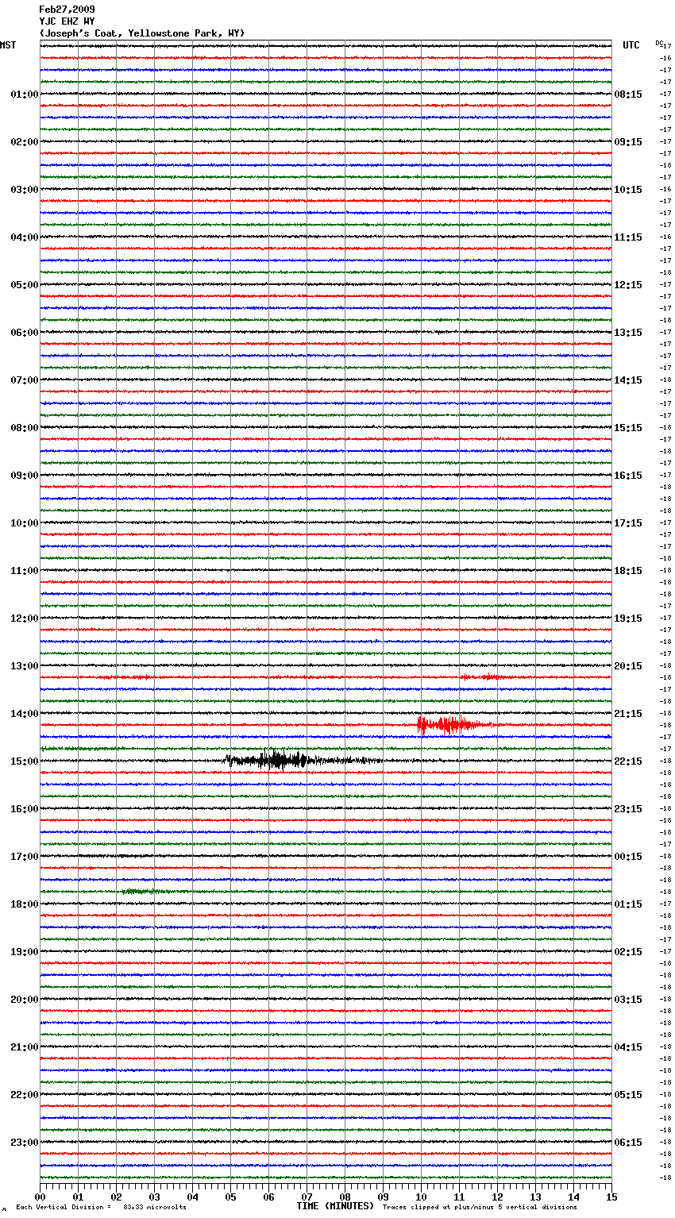675x1218 pixels.
Task: Click the TIME (MINUTES) axis title
Action: click(x=335, y=1206)
